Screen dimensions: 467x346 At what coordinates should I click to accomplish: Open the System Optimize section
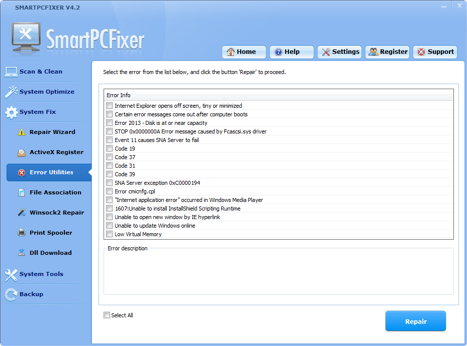pyautogui.click(x=47, y=92)
